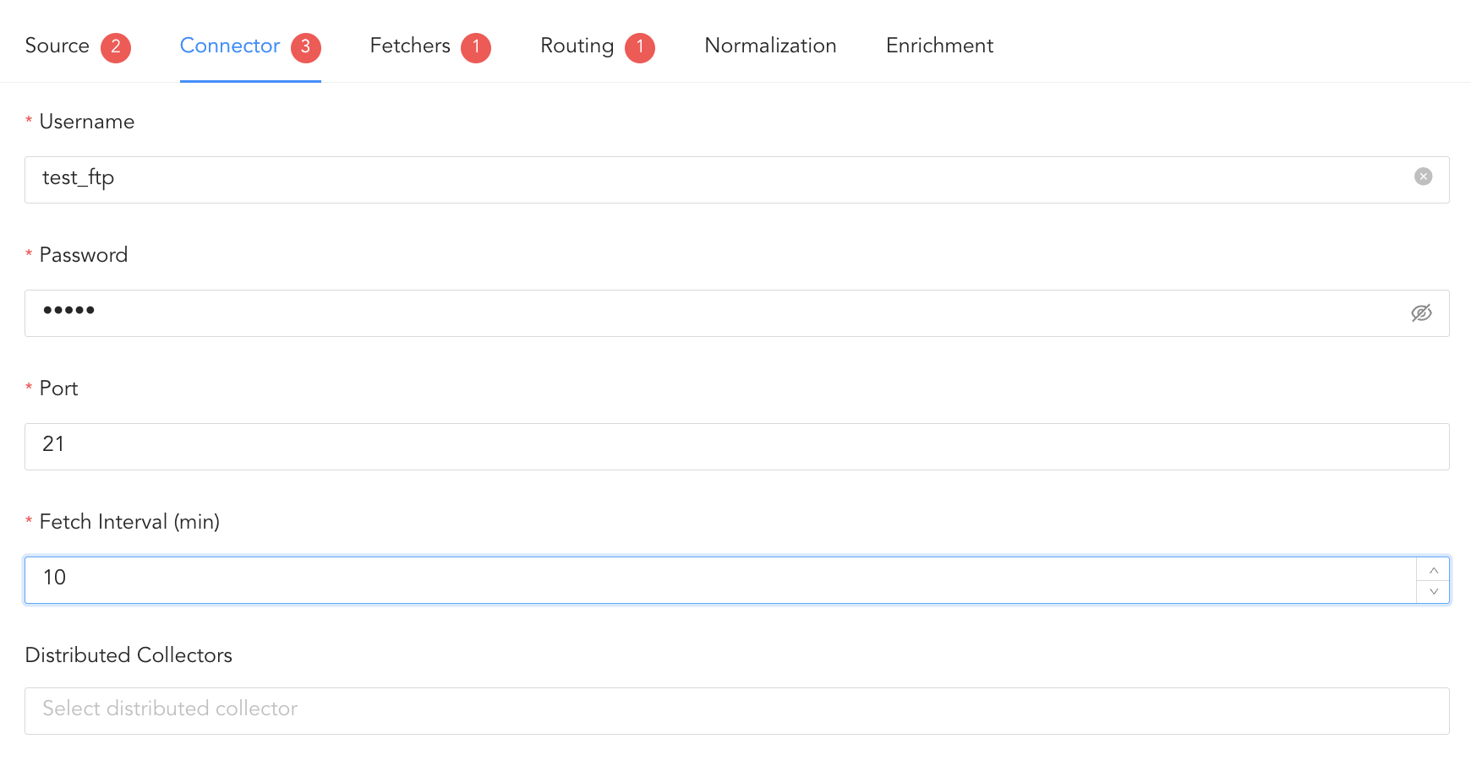Image resolution: width=1471 pixels, height=782 pixels.
Task: Click the Fetch Interval input field
Action: 719,580
